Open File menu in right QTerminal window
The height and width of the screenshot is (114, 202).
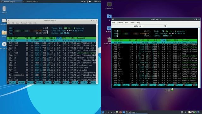[114, 22]
